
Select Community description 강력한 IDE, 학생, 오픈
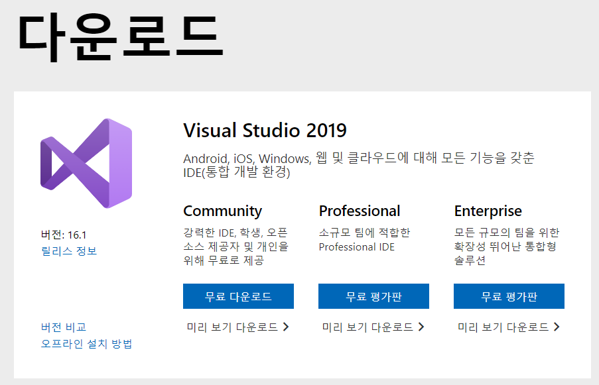click(x=235, y=247)
